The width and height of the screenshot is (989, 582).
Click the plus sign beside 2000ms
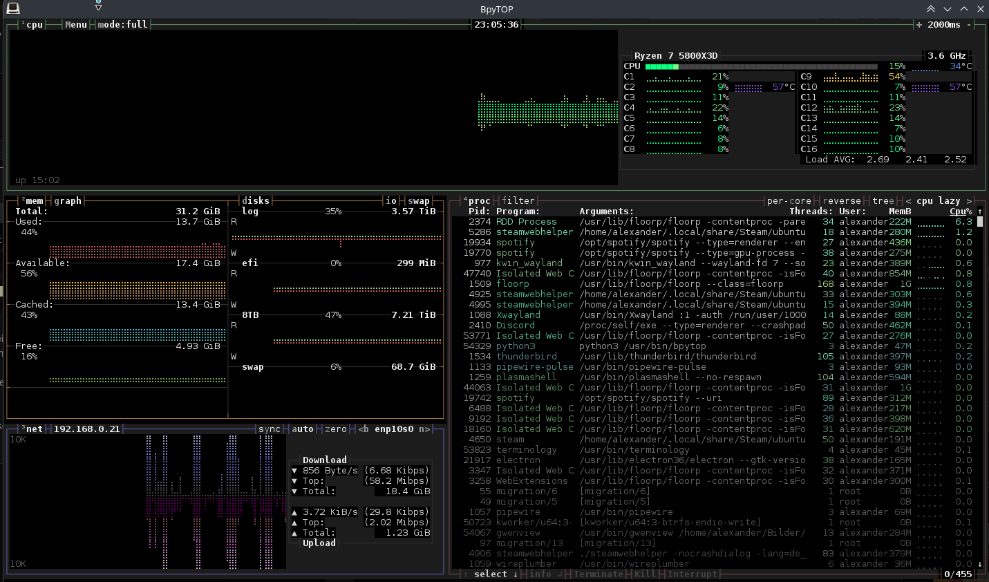pos(919,24)
